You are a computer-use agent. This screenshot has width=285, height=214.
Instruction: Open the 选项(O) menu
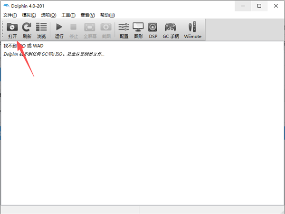[48, 15]
